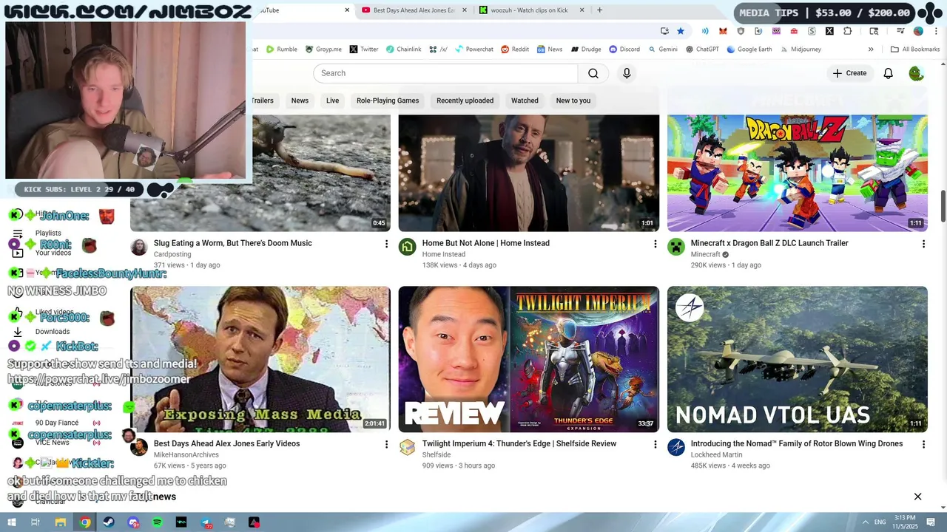Select the New to you chip
The image size is (947, 532).
[573, 100]
